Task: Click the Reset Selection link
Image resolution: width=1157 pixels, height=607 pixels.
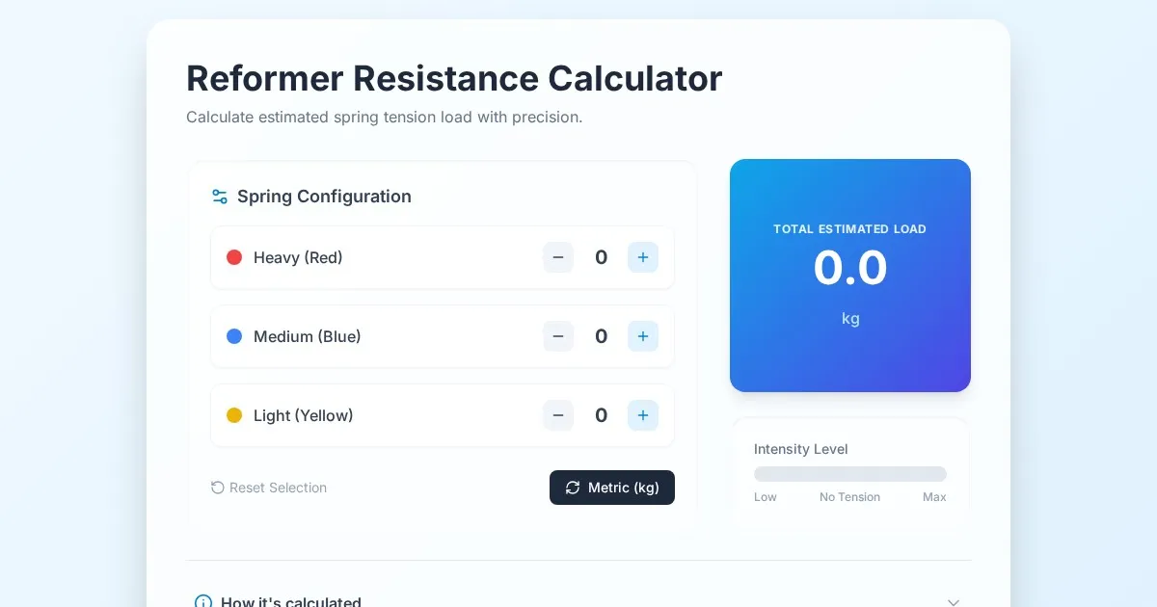Action: click(269, 488)
